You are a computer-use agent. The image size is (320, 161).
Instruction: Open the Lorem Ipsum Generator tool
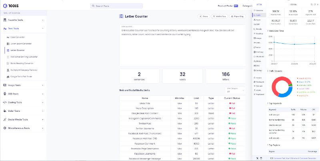(21, 44)
